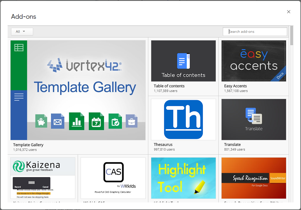Click the briefcase template icon

click(132, 121)
